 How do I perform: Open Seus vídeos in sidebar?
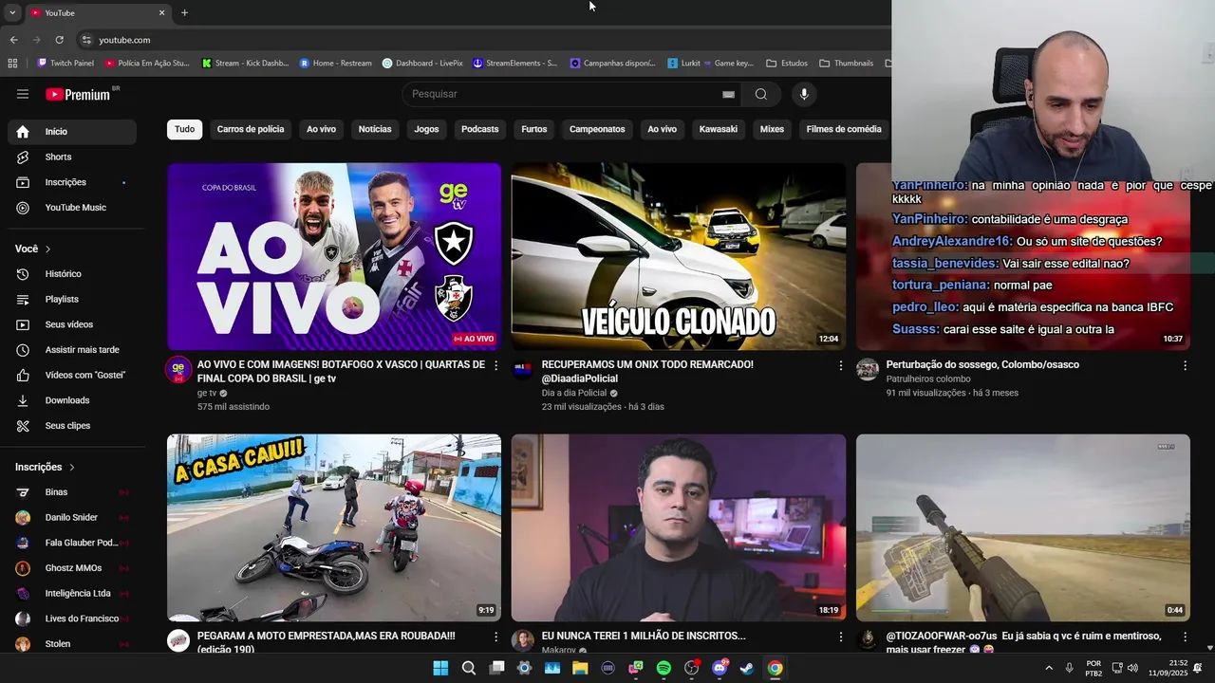coord(72,324)
